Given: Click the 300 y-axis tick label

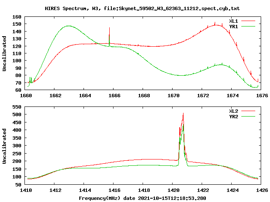Looking at the screenshot, I should (x=17, y=146).
